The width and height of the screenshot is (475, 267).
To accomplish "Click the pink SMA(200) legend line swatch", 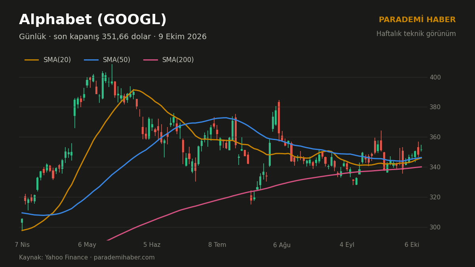I will 150,60.
